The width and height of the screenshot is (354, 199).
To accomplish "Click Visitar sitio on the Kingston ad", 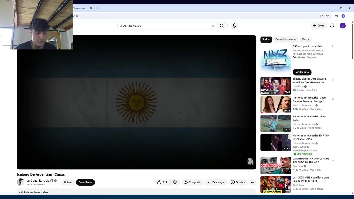I will (x=302, y=72).
